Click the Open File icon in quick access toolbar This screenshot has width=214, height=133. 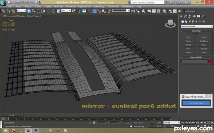click(x=14, y=2)
